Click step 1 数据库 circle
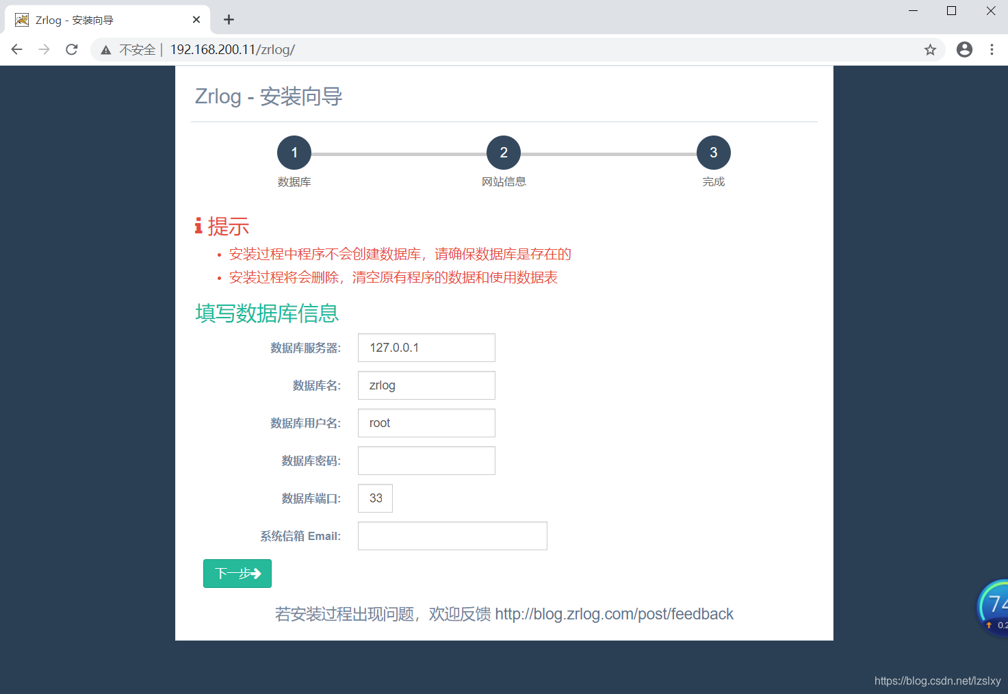Viewport: 1008px width, 694px height. coord(294,153)
